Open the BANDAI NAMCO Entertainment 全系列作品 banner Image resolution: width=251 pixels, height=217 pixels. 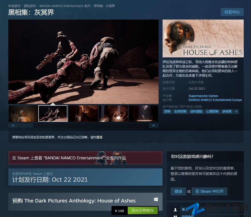(85, 158)
